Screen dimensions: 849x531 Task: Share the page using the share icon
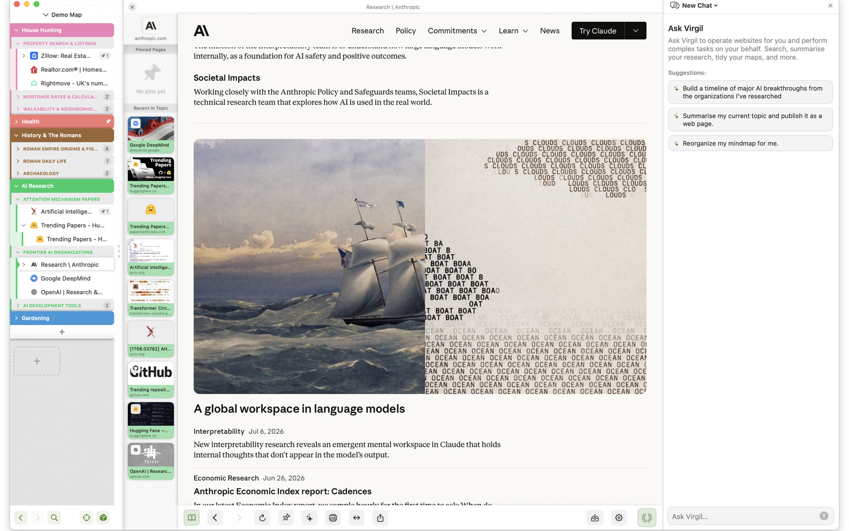(380, 518)
